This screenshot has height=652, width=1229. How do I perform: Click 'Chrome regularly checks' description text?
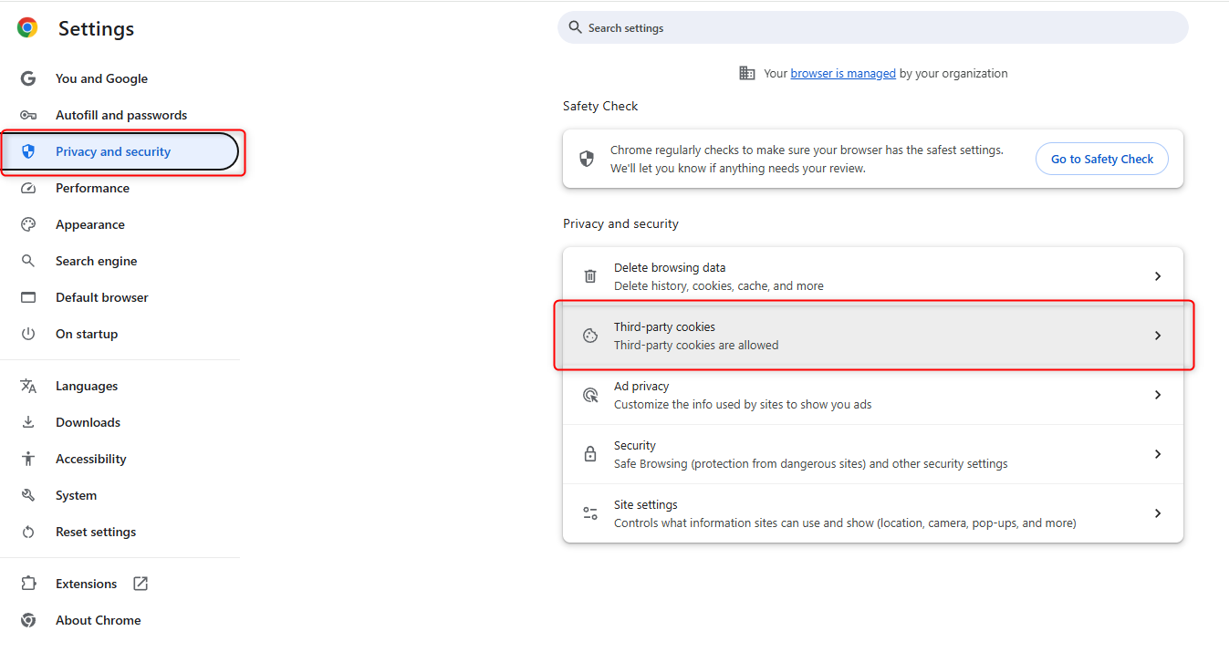point(807,159)
